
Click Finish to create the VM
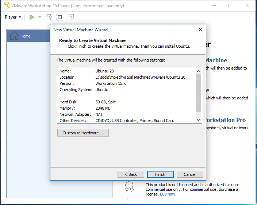pos(160,174)
